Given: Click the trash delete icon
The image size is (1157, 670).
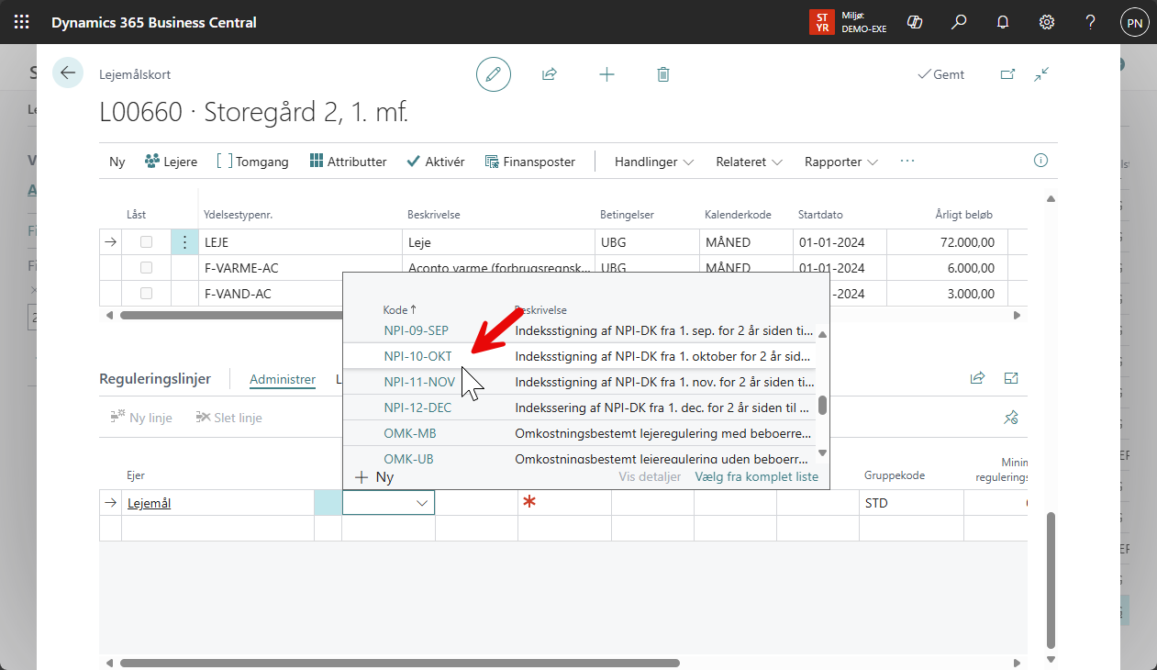Looking at the screenshot, I should coord(663,74).
